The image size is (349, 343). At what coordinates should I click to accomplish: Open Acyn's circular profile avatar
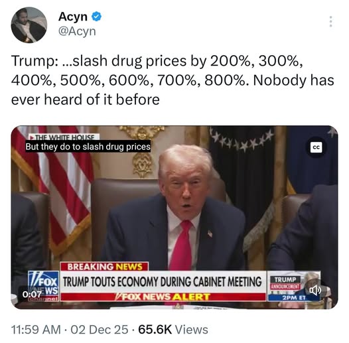tap(29, 25)
